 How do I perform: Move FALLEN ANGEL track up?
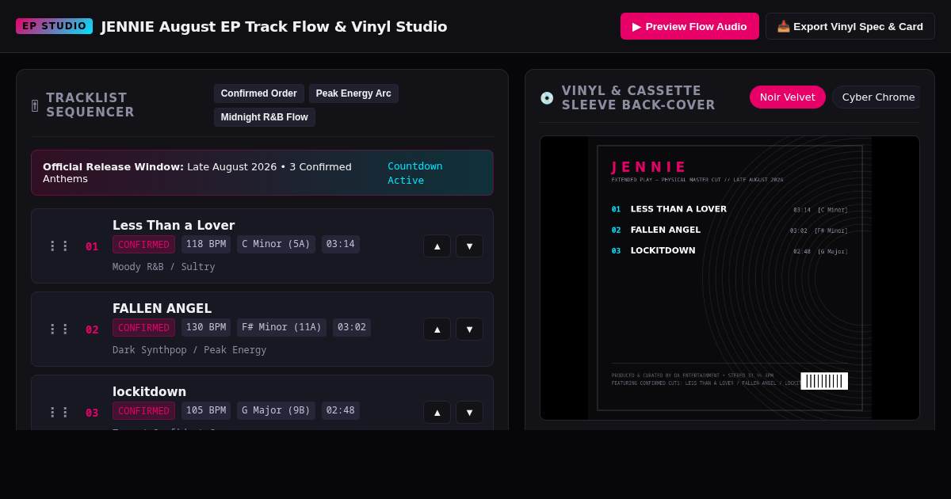point(437,329)
